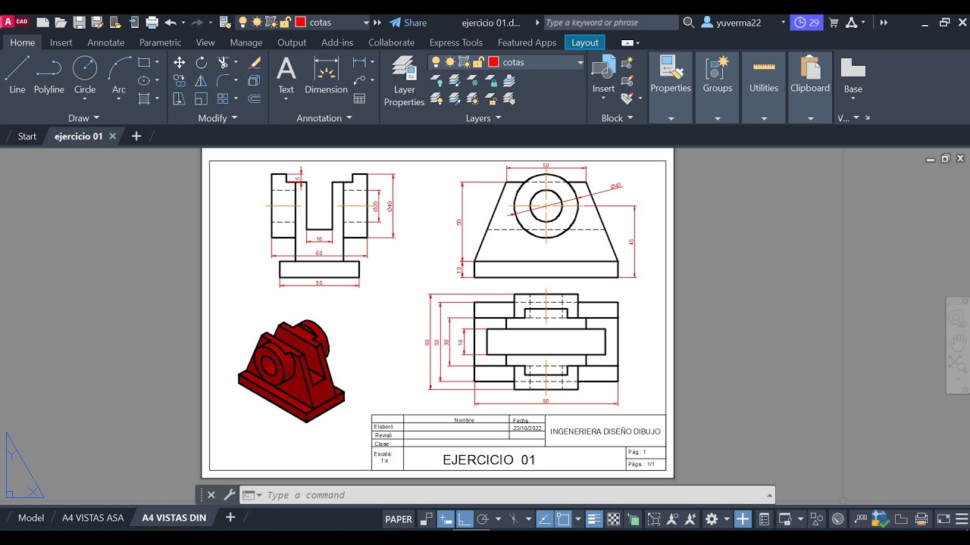Viewport: 970px width, 545px height.
Task: Toggle Ortho mode in status bar
Action: (x=465, y=519)
